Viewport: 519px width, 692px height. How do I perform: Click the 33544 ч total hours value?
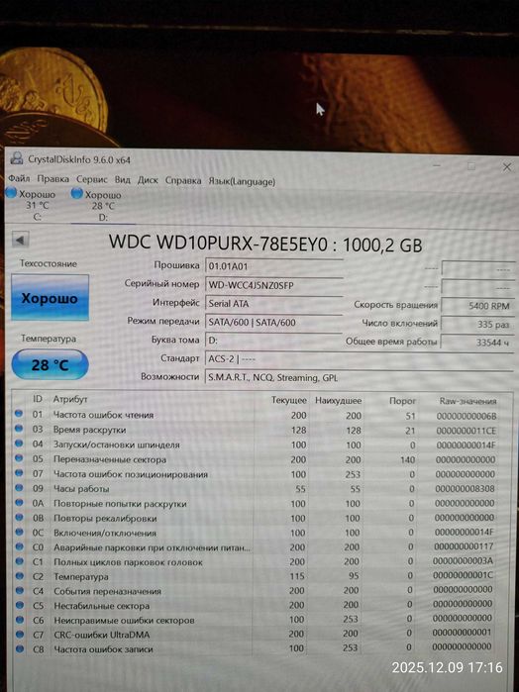coord(478,342)
